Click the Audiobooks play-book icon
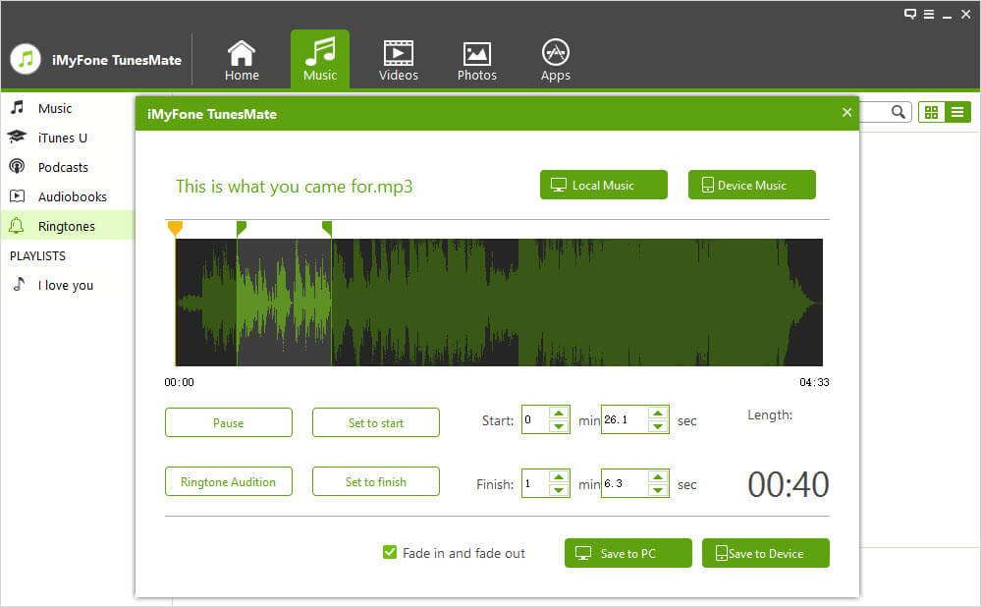The width and height of the screenshot is (981, 607). tap(17, 195)
